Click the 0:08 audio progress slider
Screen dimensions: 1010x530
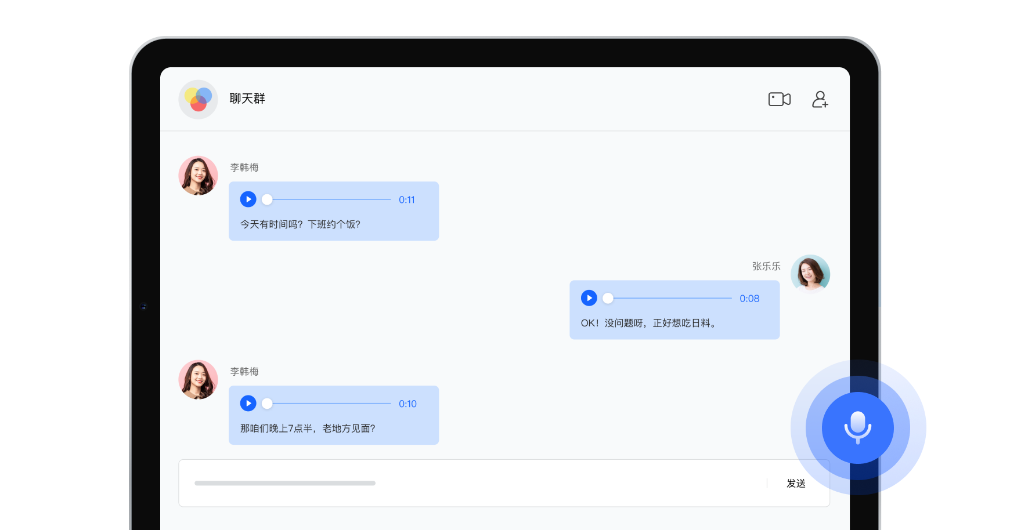click(x=667, y=298)
